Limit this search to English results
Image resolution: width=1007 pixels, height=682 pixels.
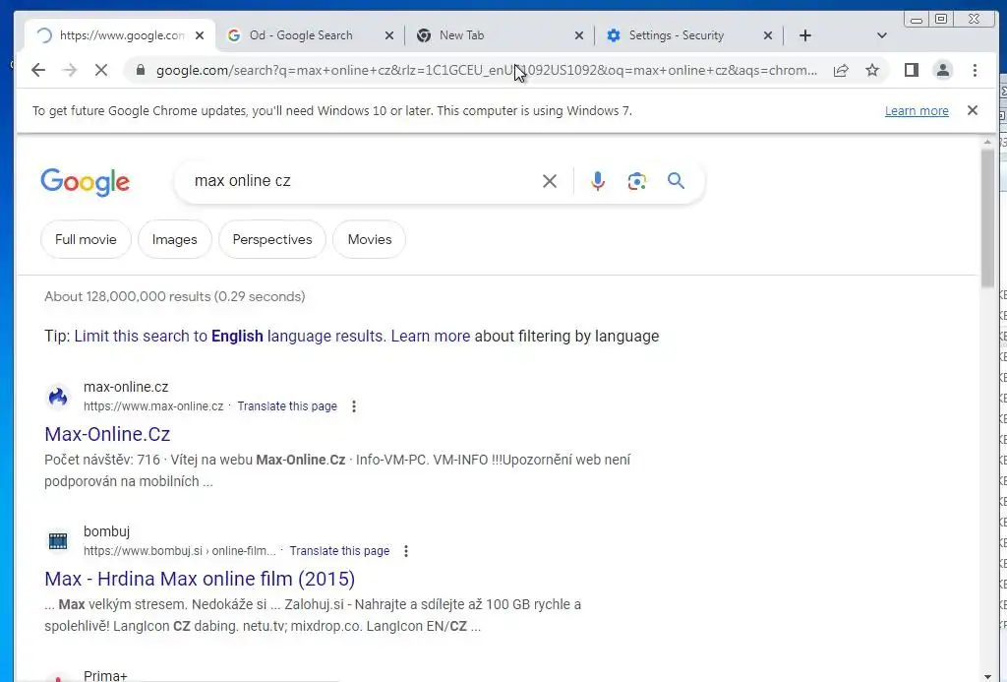(x=228, y=337)
